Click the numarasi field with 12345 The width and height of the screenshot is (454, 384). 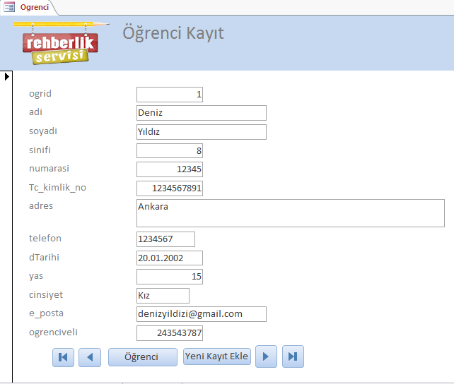pos(170,169)
